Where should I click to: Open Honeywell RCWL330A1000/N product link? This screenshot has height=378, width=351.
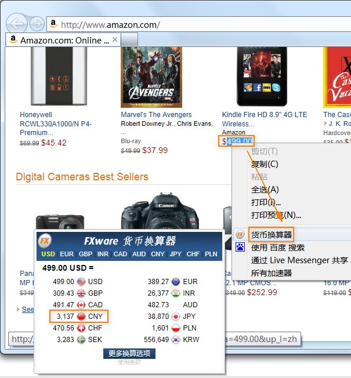(x=56, y=123)
